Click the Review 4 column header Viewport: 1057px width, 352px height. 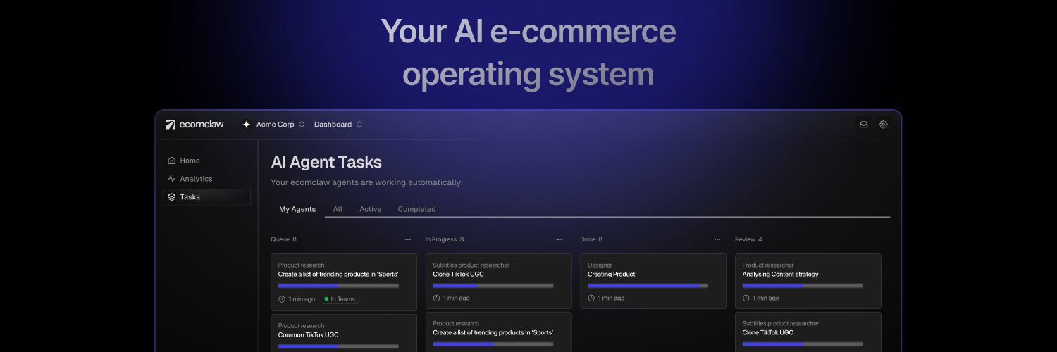[748, 239]
